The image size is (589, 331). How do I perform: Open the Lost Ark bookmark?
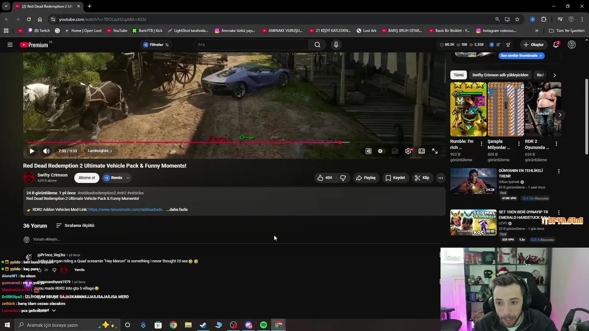[x=366, y=31]
